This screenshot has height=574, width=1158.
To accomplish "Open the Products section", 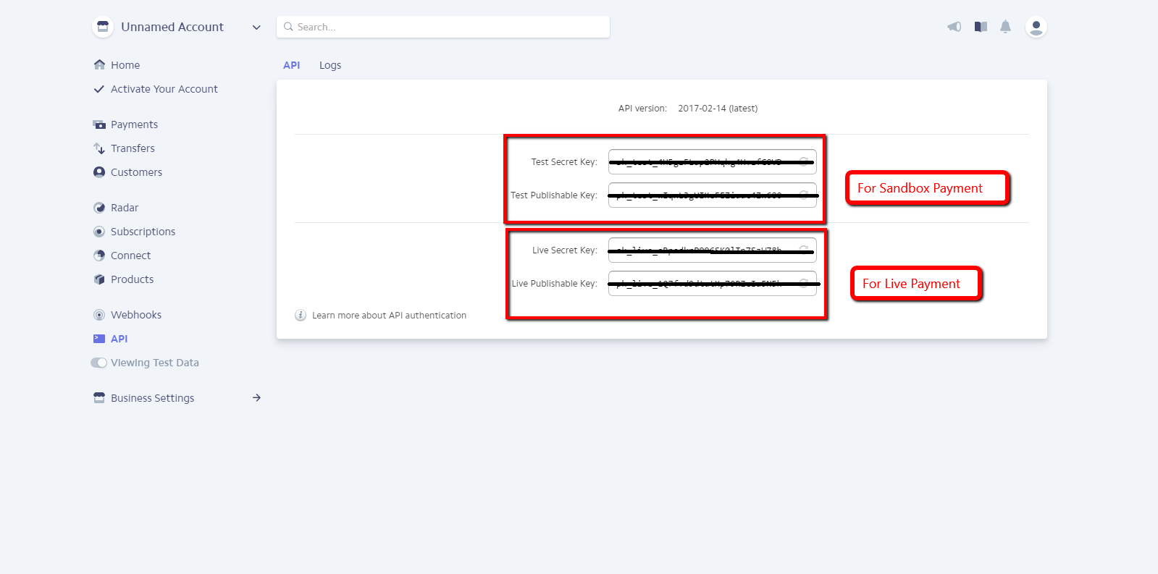I will [123, 279].
